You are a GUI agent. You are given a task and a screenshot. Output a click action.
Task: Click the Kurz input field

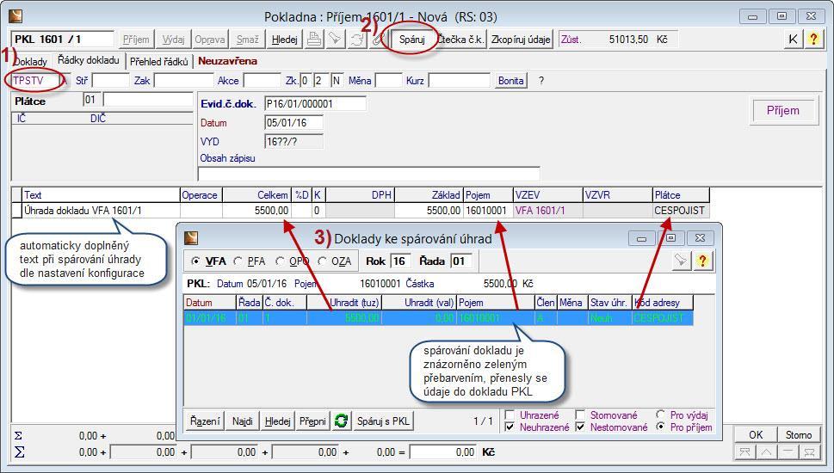pyautogui.click(x=459, y=81)
